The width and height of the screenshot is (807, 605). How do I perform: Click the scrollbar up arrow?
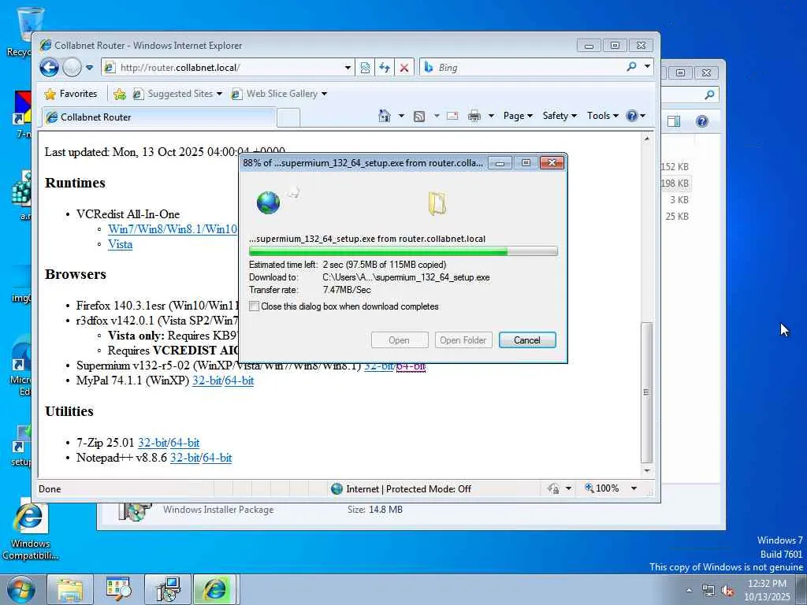647,139
